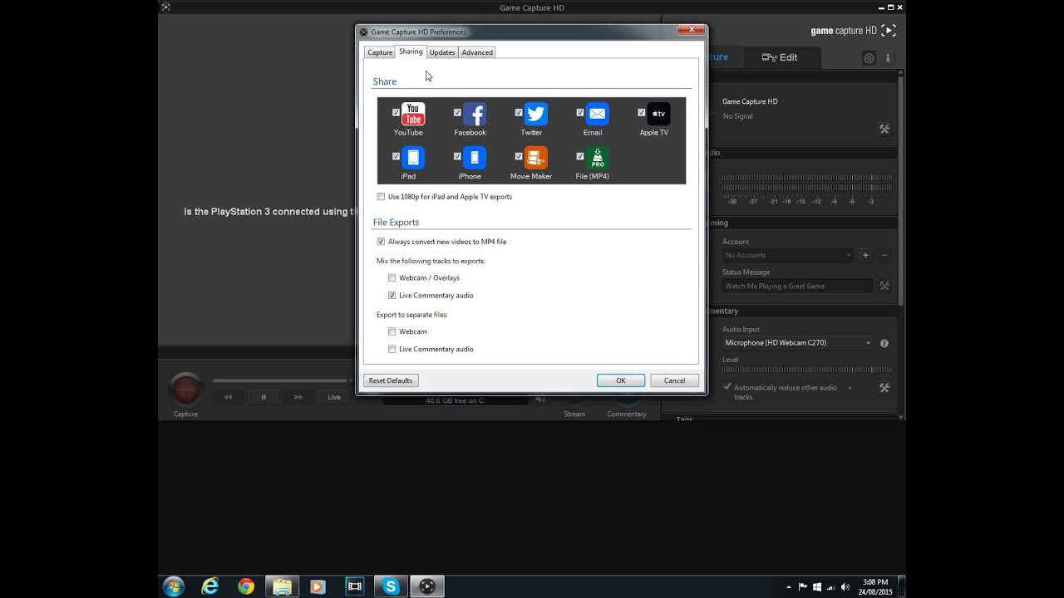Check Webcam / Overlays under mix tracks
The image size is (1064, 598).
(x=392, y=278)
